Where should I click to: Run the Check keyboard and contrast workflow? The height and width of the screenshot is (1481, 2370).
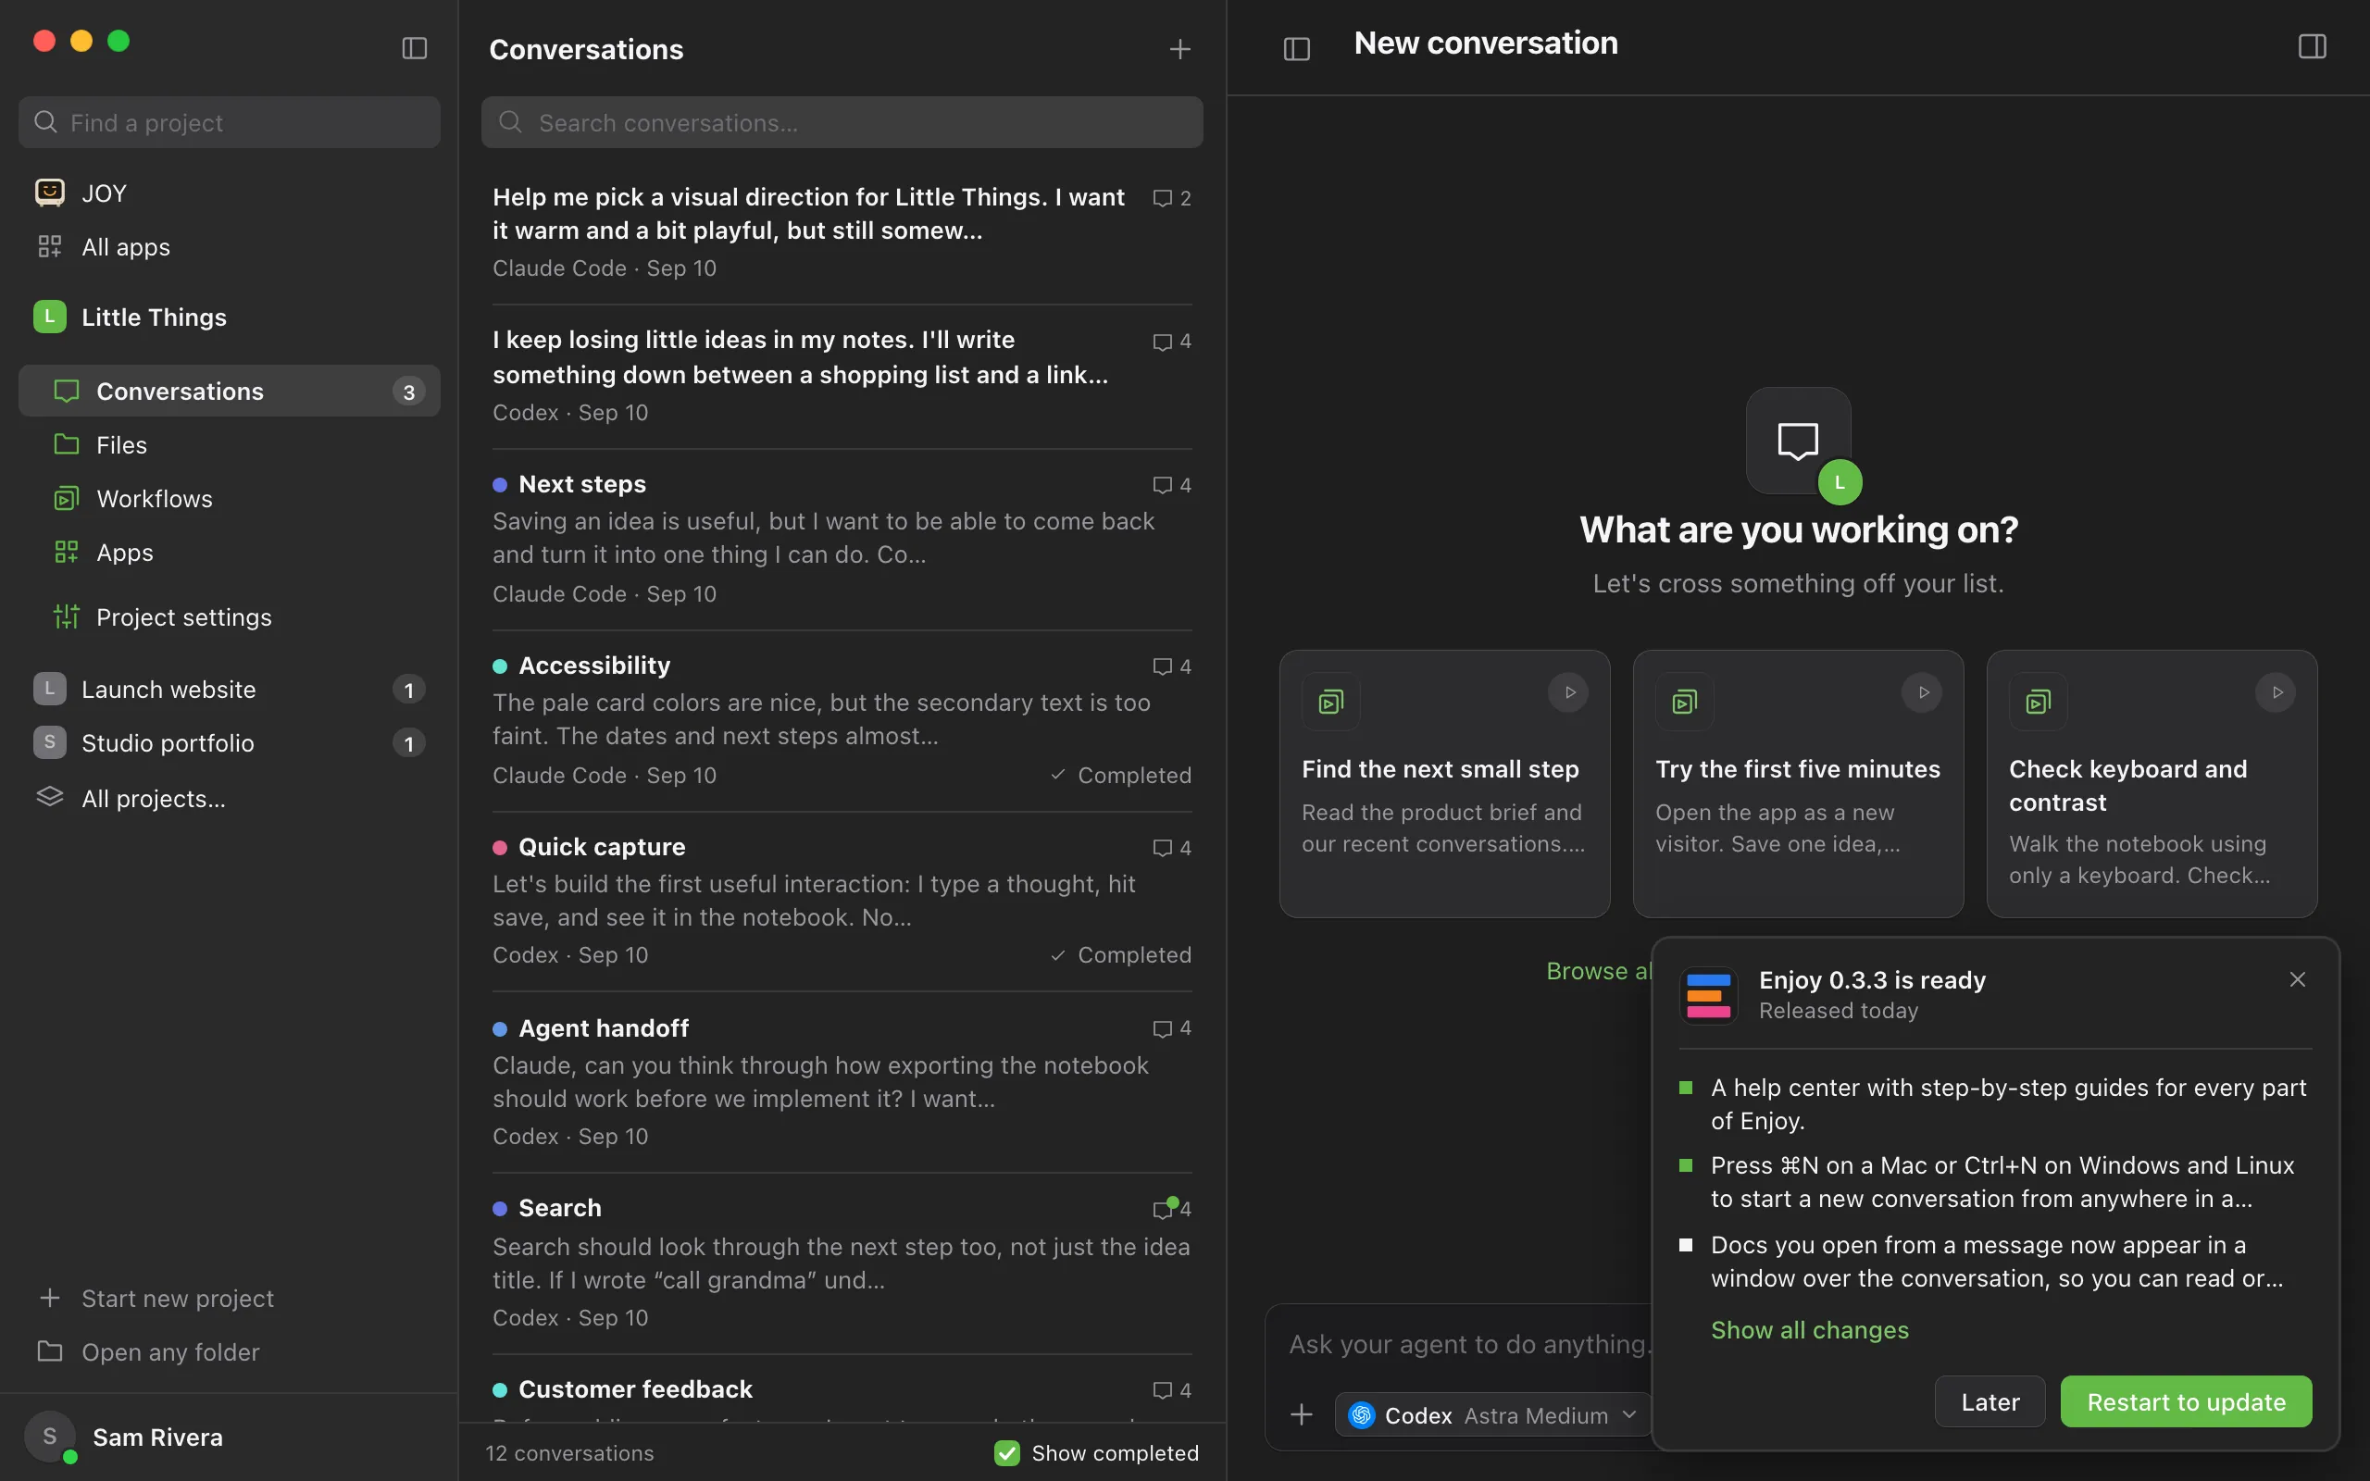[x=2276, y=692]
